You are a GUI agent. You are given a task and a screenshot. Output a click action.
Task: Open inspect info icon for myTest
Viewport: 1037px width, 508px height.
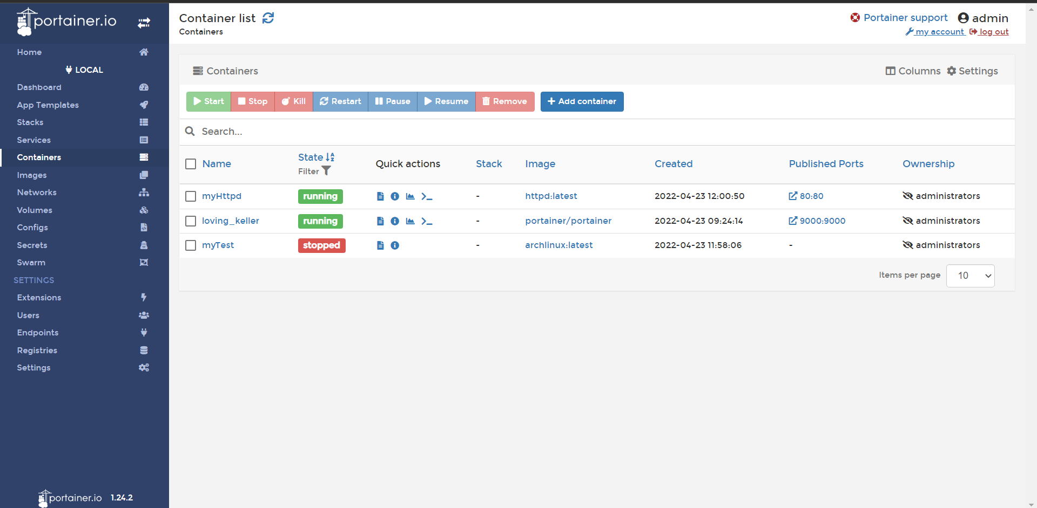[395, 245]
